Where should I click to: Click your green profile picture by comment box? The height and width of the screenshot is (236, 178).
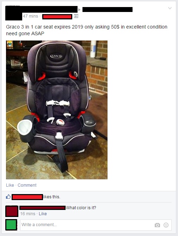coord(11,225)
